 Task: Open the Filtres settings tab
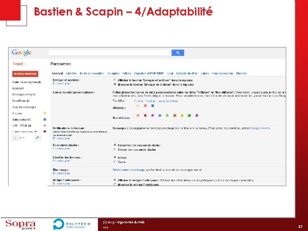point(127,73)
